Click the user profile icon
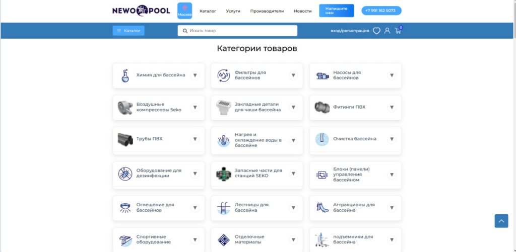The image size is (516, 252). pos(388,31)
